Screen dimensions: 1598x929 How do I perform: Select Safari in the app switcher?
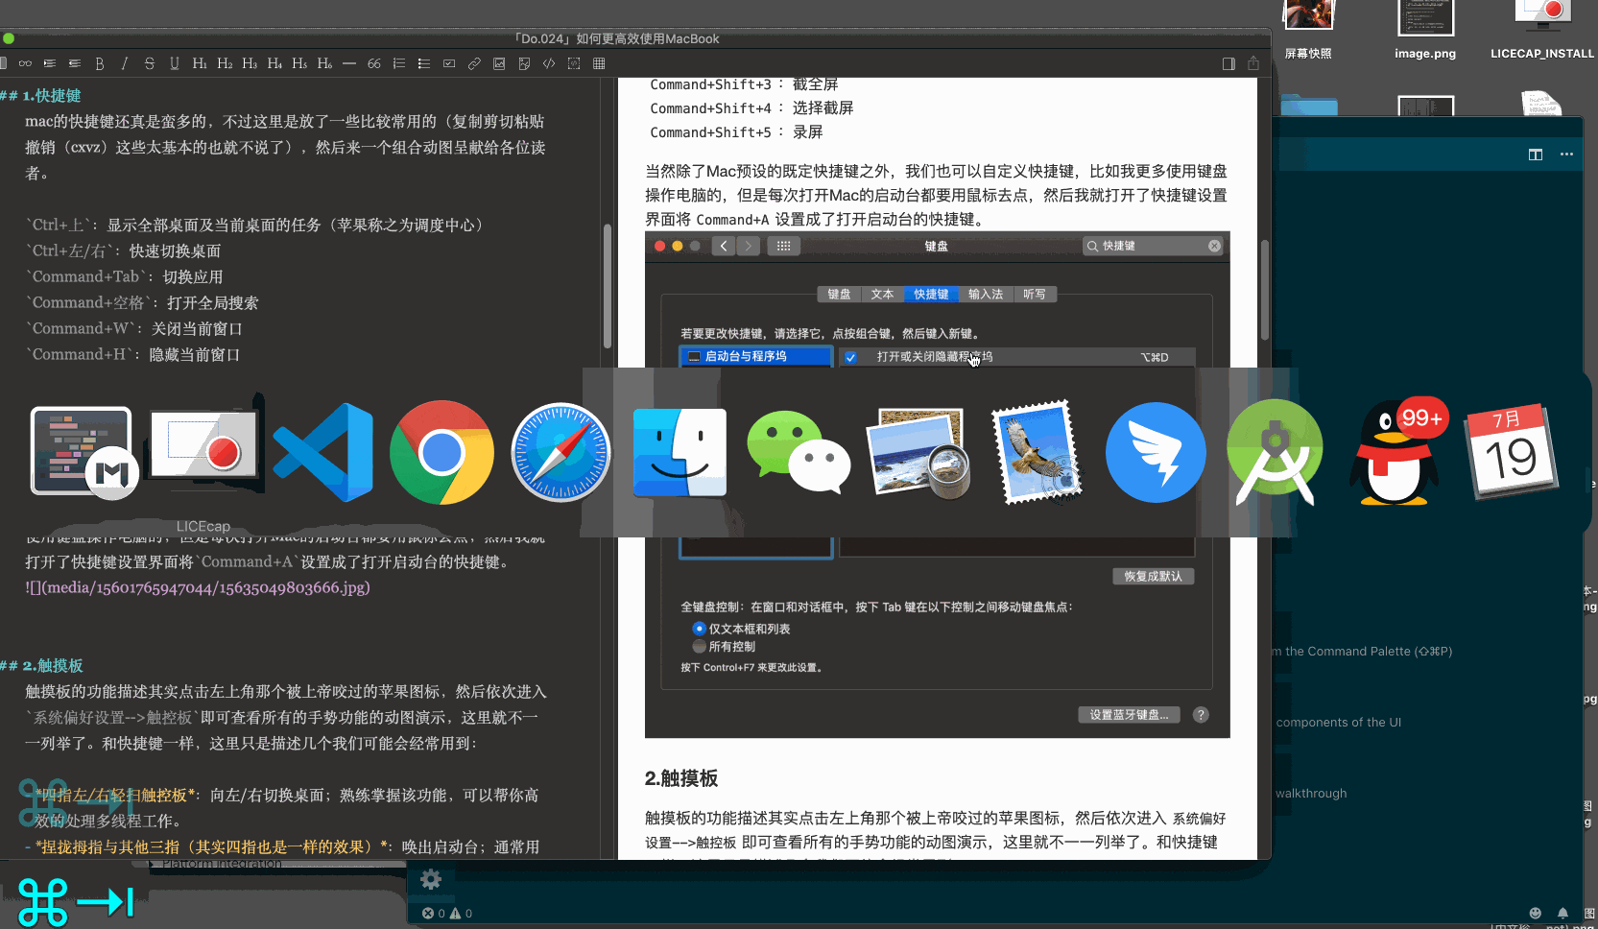pos(560,452)
